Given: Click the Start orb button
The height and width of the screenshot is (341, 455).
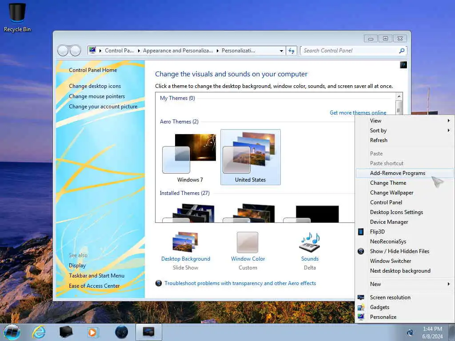Looking at the screenshot, I should [x=12, y=332].
